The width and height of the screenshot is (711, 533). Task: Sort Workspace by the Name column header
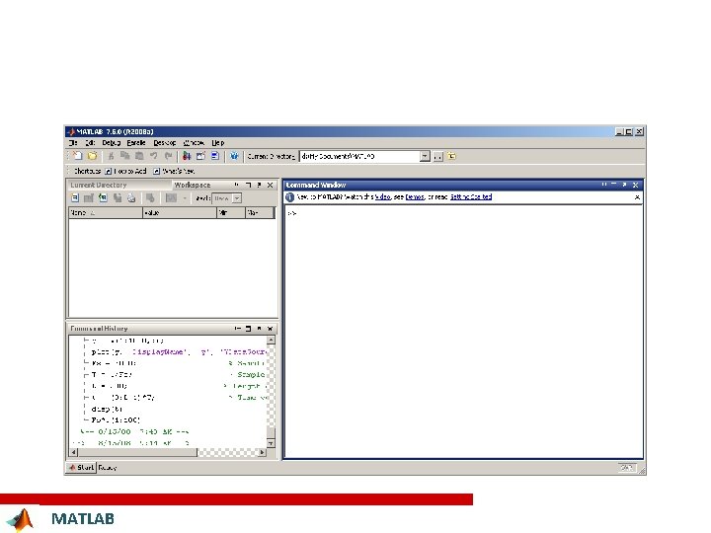click(106, 212)
